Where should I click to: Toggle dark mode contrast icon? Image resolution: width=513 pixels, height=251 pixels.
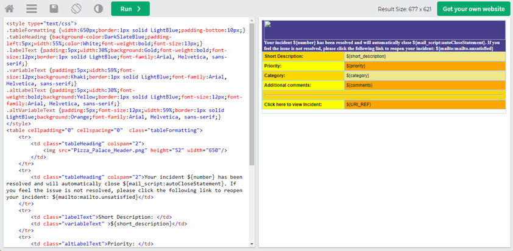pyautogui.click(x=99, y=9)
